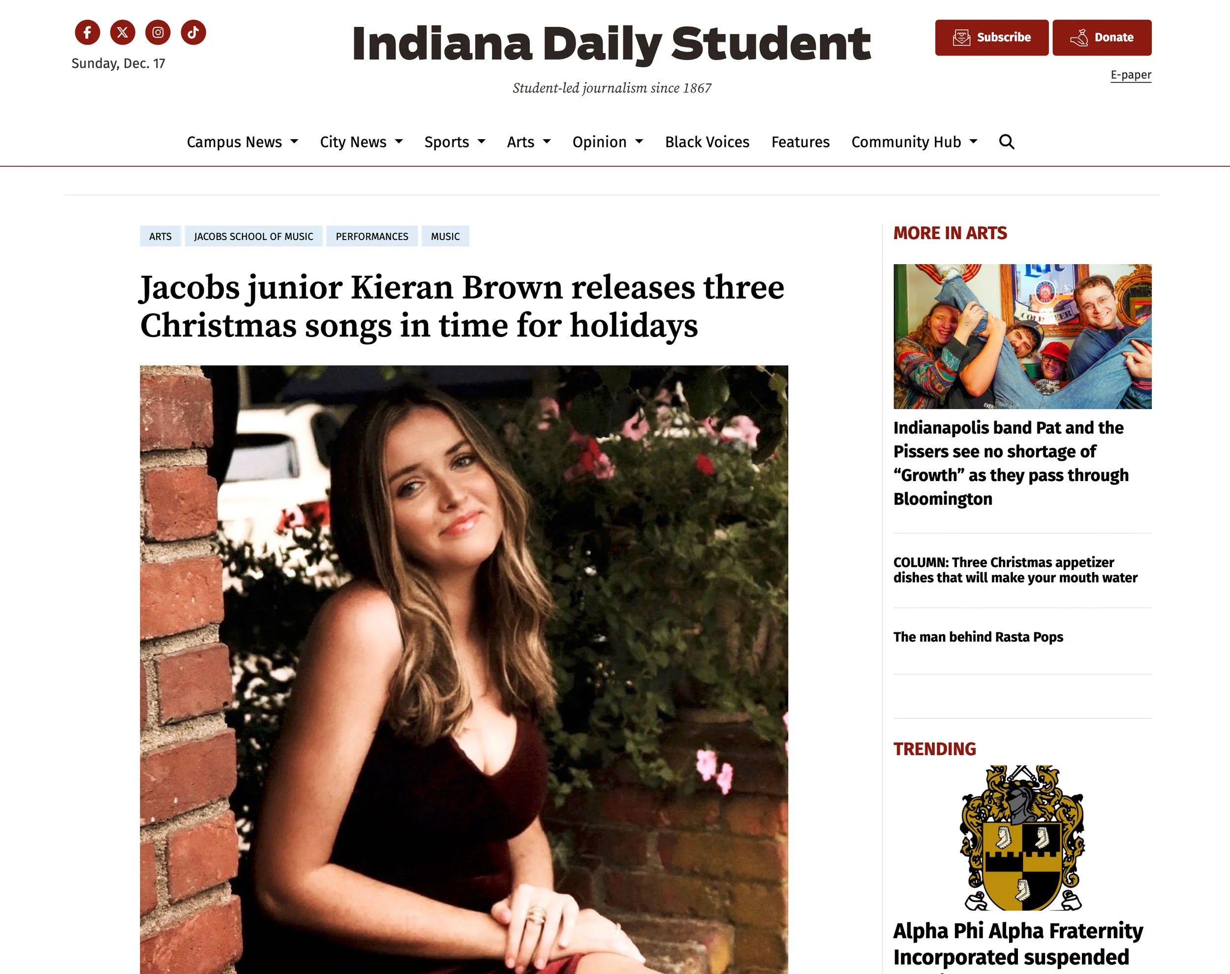Open the Features section
Image resolution: width=1230 pixels, height=974 pixels.
click(800, 142)
